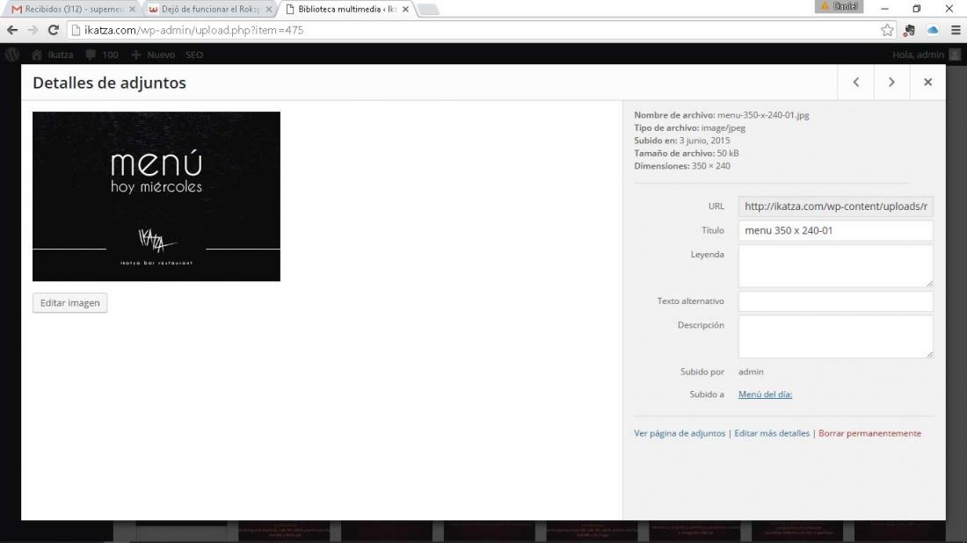Close the Gmail Recibidos tab
Screen dimensions: 967x543
(x=132, y=10)
